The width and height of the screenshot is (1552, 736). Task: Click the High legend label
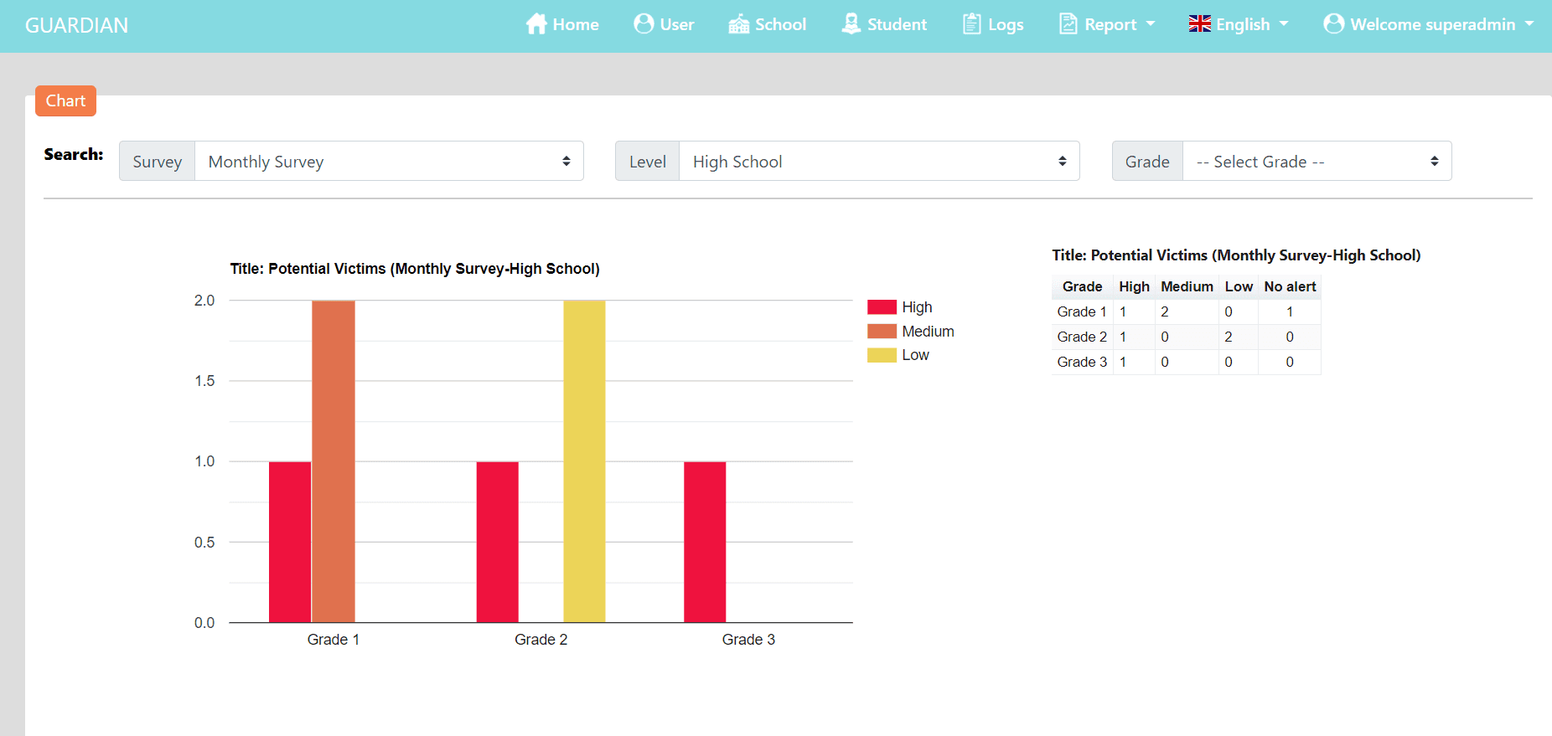917,307
